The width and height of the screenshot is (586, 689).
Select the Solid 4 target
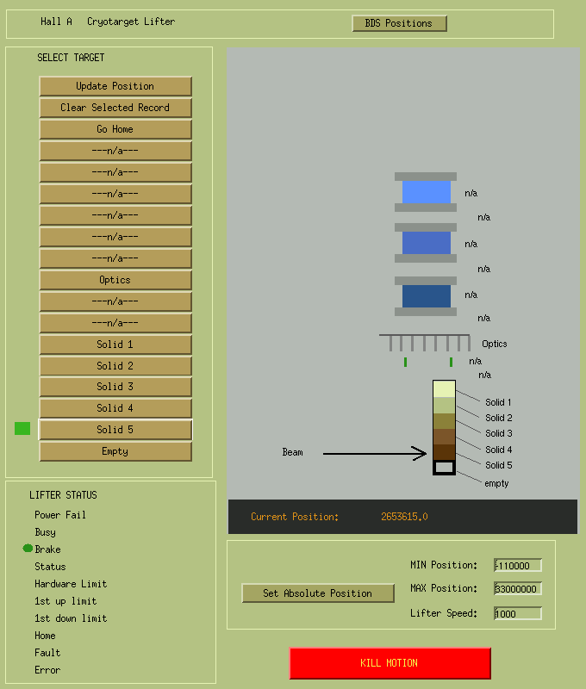coord(115,408)
